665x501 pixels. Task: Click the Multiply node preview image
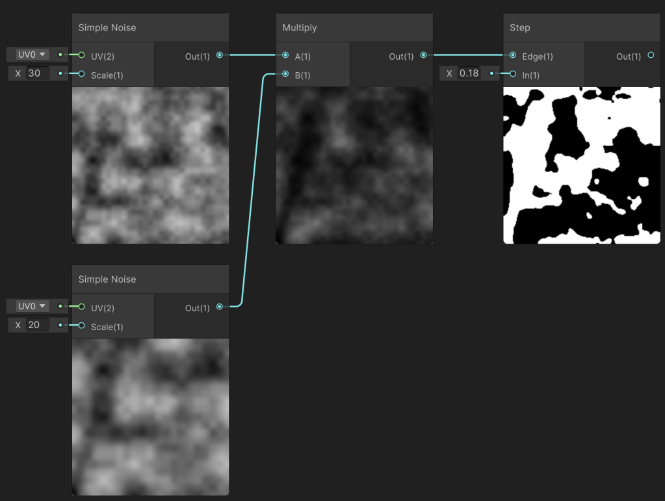[x=354, y=166]
